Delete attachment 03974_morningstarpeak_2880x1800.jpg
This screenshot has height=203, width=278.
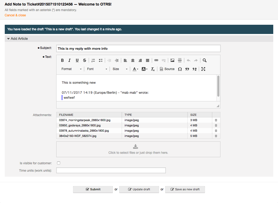pyautogui.click(x=216, y=120)
